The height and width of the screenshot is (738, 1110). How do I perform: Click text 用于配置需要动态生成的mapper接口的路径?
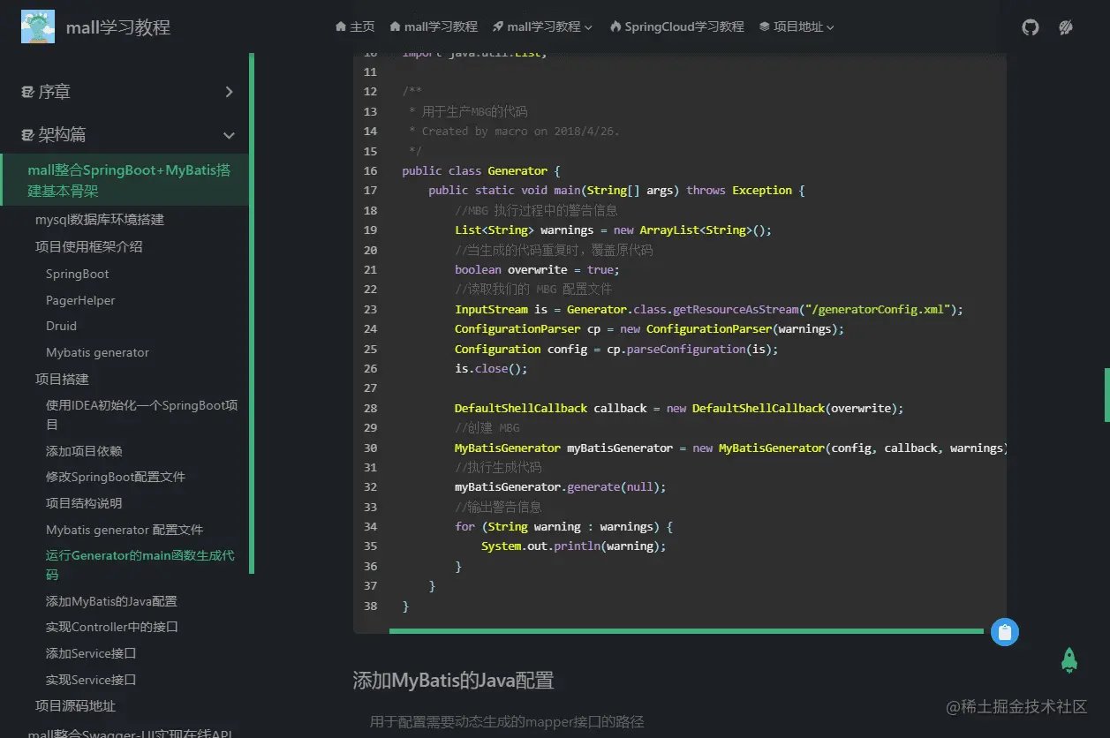tap(507, 722)
